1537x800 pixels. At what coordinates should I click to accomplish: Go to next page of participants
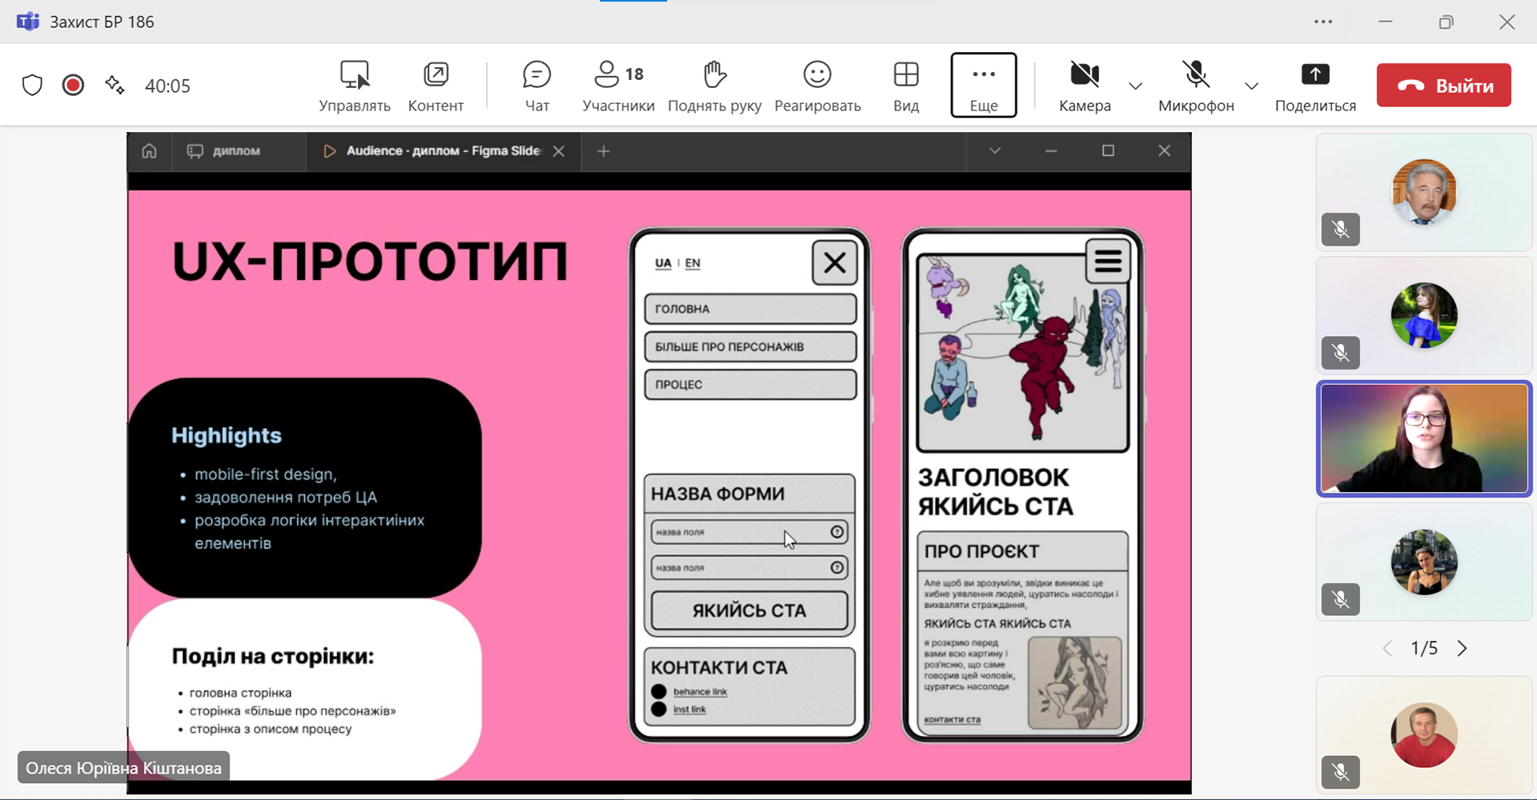1462,648
